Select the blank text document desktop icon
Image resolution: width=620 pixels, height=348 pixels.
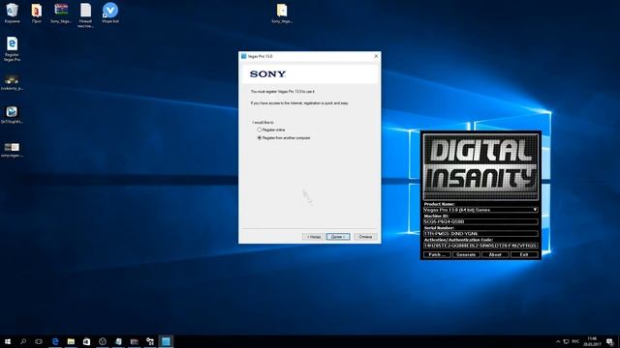tap(85, 15)
